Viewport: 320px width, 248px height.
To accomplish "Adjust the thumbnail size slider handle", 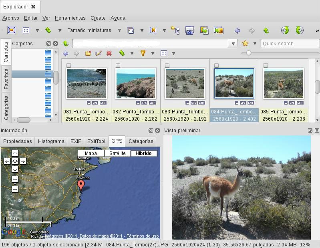I will tap(248, 53).
